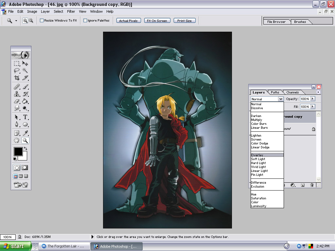Click the Zoom In icon in options bar

tap(25, 21)
